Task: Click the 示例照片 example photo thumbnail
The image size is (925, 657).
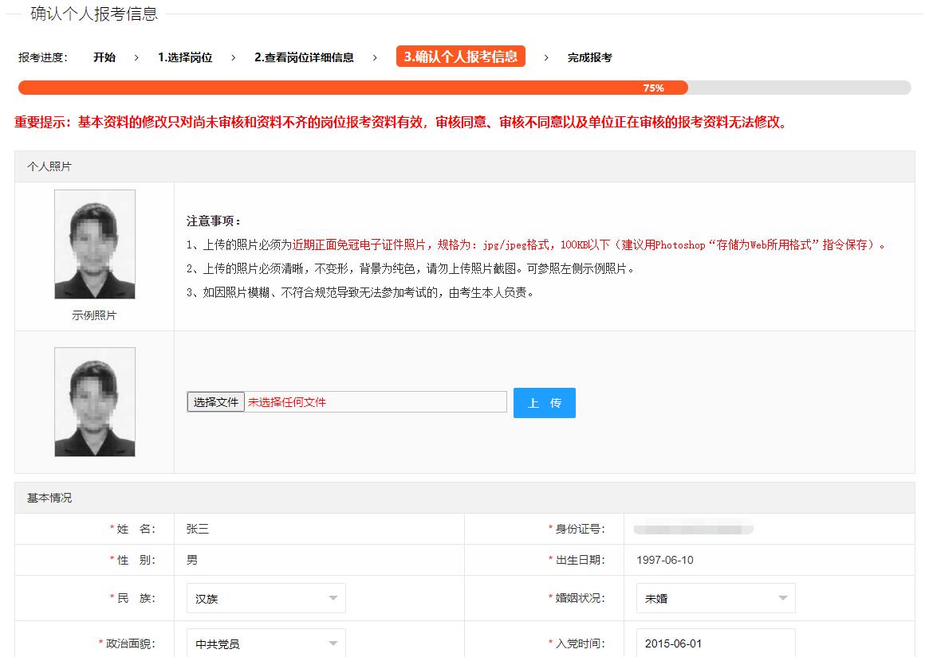Action: [94, 244]
